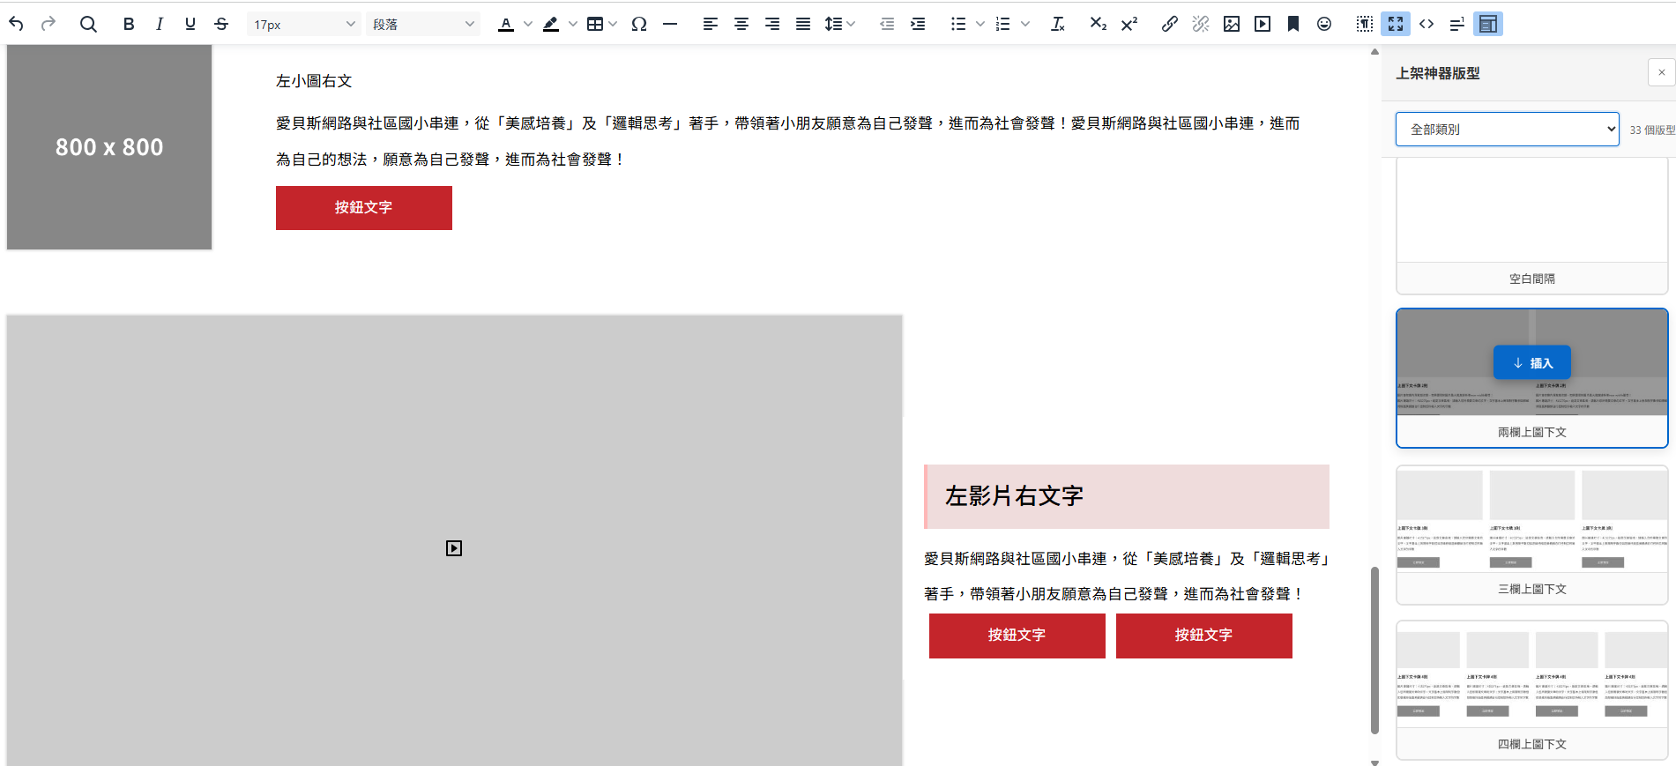This screenshot has width=1676, height=766.
Task: Click the button under 左小圖右文
Action: 364,208
